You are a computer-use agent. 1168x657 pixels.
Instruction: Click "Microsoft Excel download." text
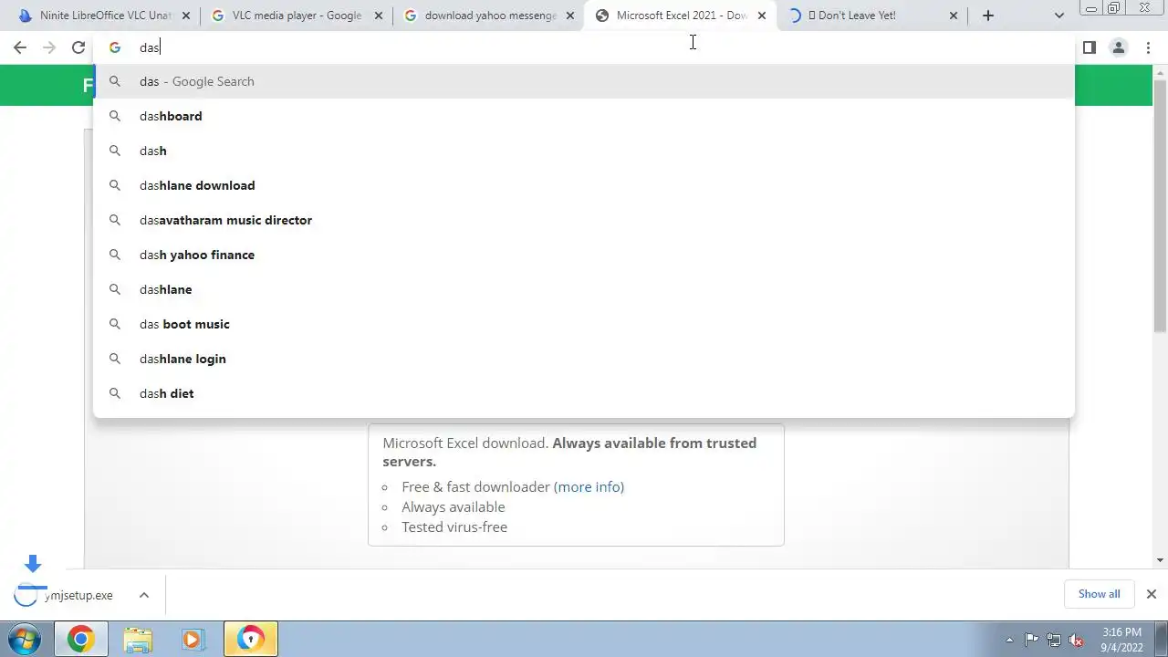pyautogui.click(x=465, y=443)
